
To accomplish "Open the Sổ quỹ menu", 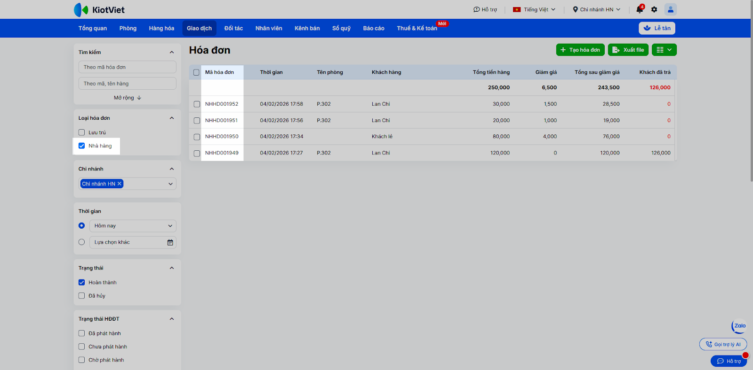I will pos(341,28).
